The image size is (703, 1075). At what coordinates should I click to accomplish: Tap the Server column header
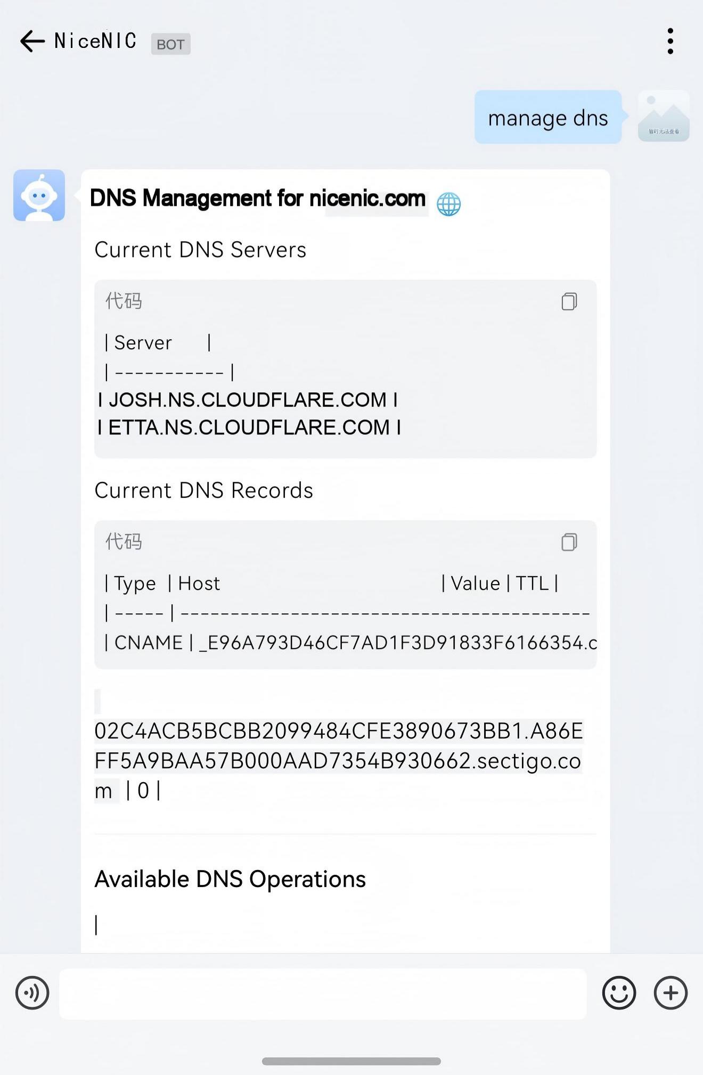pos(143,343)
